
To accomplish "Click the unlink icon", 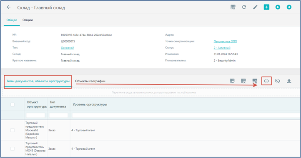I will (x=278, y=81).
